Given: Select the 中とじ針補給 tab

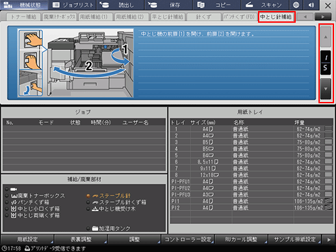Looking at the screenshot, I should (276, 17).
